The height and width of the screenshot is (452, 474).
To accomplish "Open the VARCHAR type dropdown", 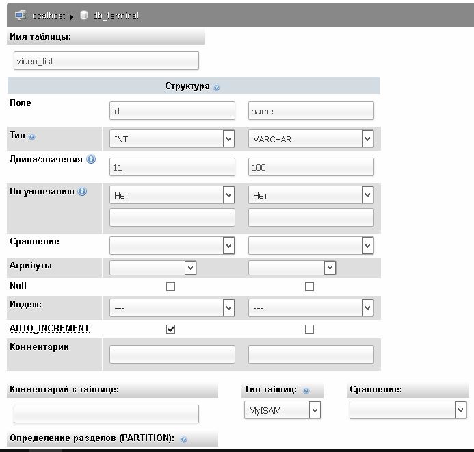I will point(311,139).
